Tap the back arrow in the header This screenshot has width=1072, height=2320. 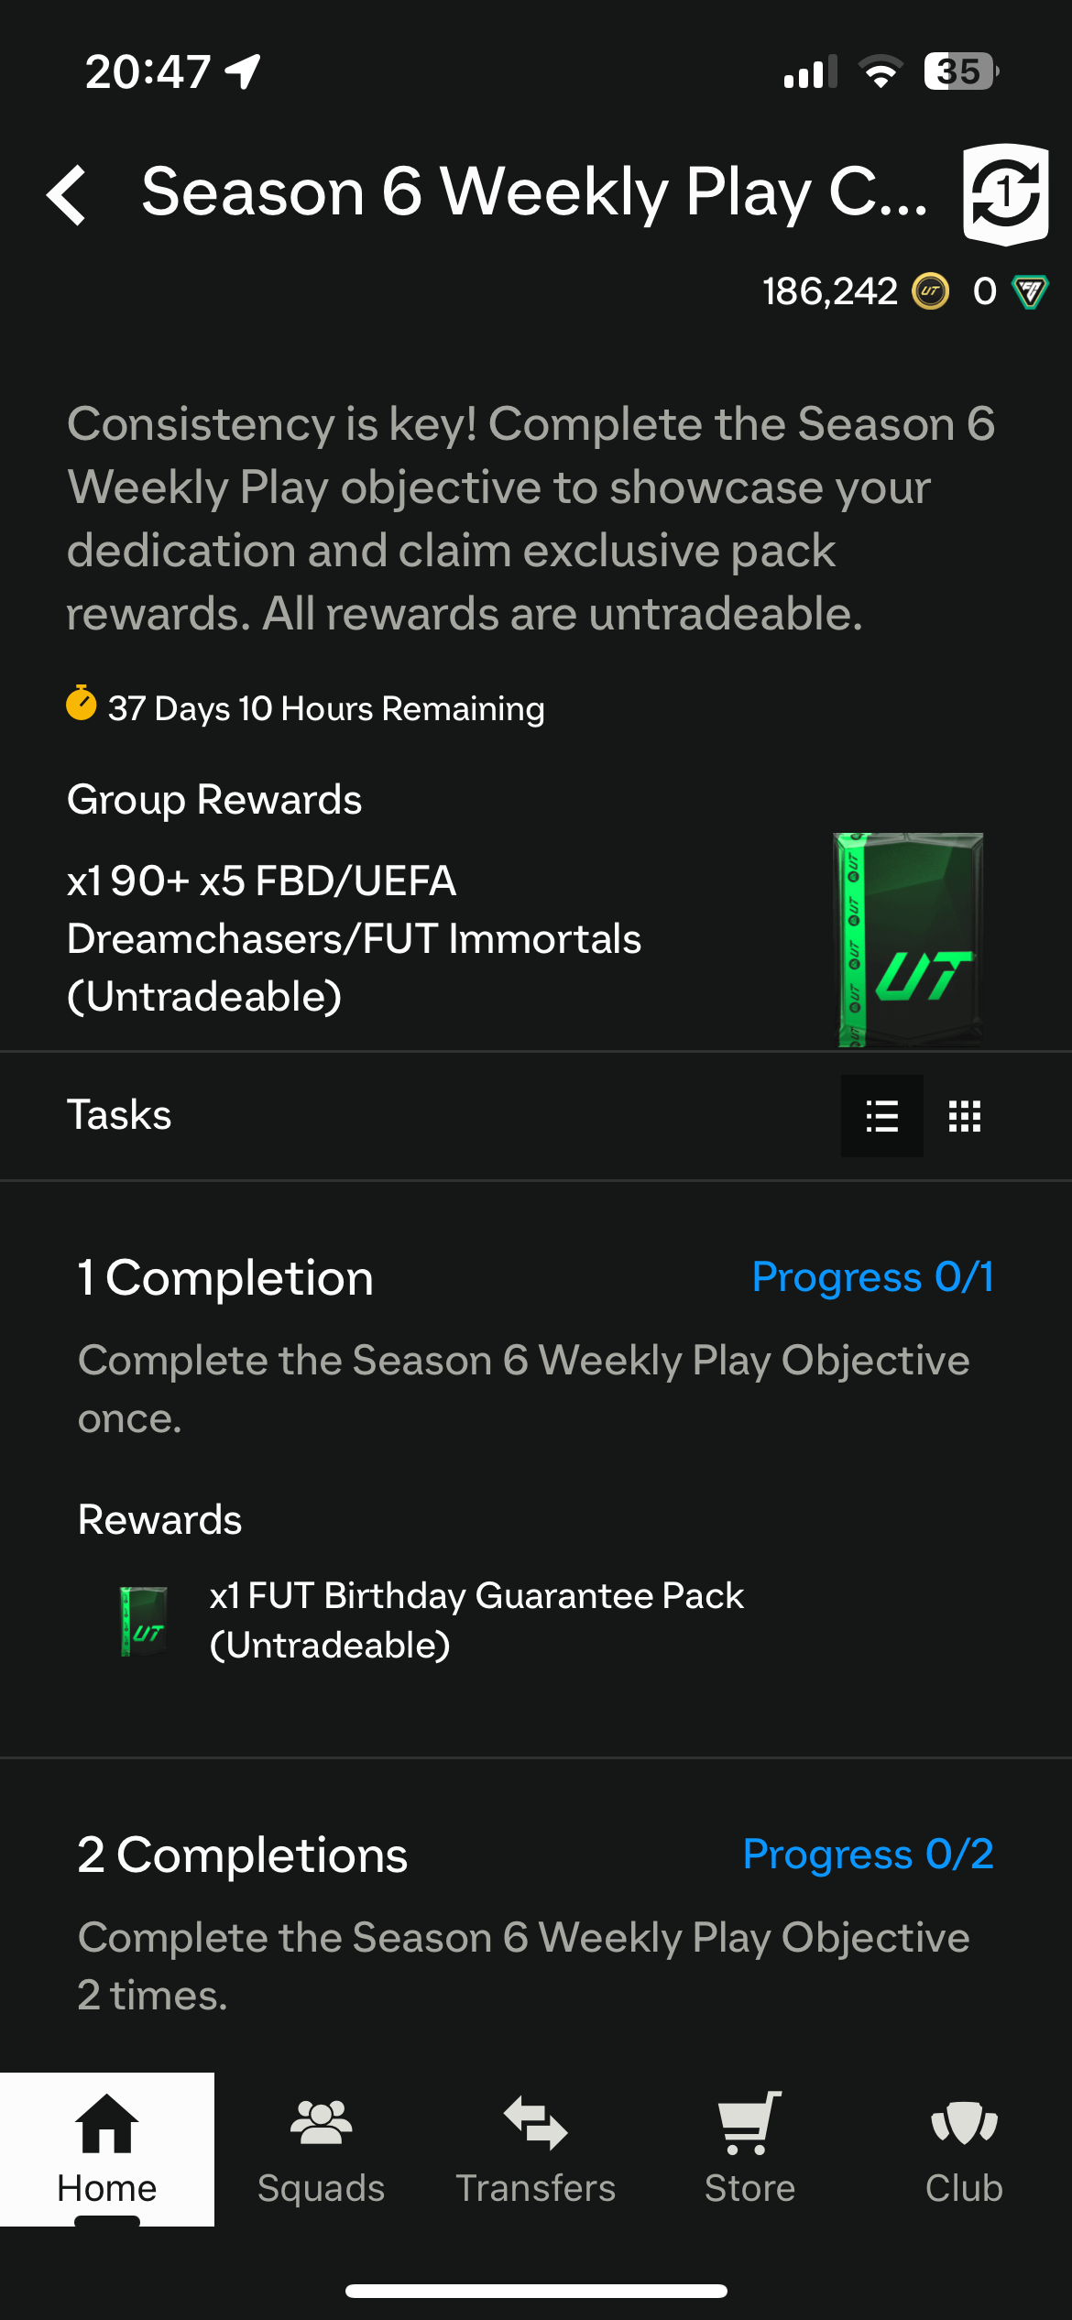click(x=68, y=194)
